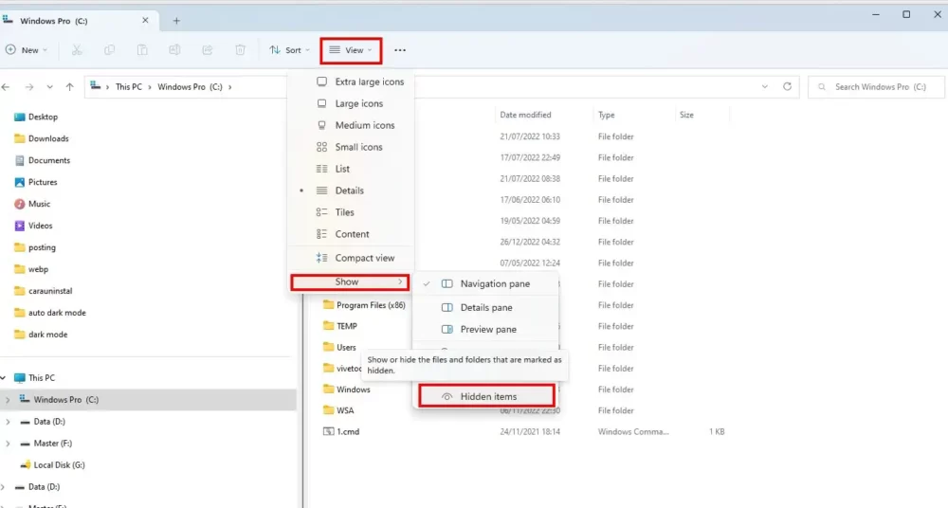The height and width of the screenshot is (508, 948).
Task: Click the Search Windows Pro (C:) box
Action: click(877, 87)
